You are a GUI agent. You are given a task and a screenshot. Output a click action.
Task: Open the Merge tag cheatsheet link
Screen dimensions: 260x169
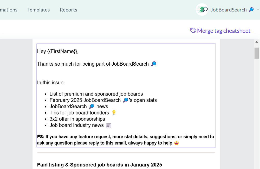(224, 31)
